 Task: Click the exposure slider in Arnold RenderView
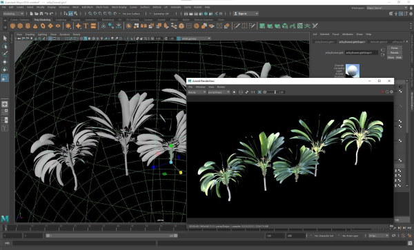[272, 92]
